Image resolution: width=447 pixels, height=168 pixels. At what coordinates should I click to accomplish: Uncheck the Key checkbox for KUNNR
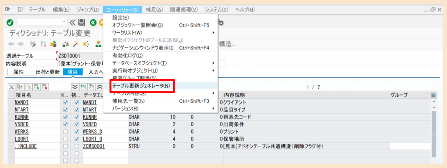(66, 117)
